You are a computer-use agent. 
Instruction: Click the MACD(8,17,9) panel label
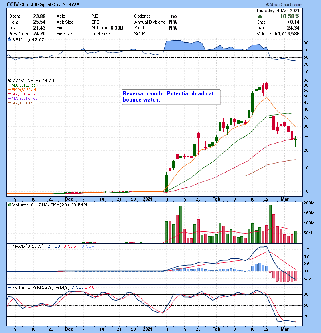(x=28, y=246)
